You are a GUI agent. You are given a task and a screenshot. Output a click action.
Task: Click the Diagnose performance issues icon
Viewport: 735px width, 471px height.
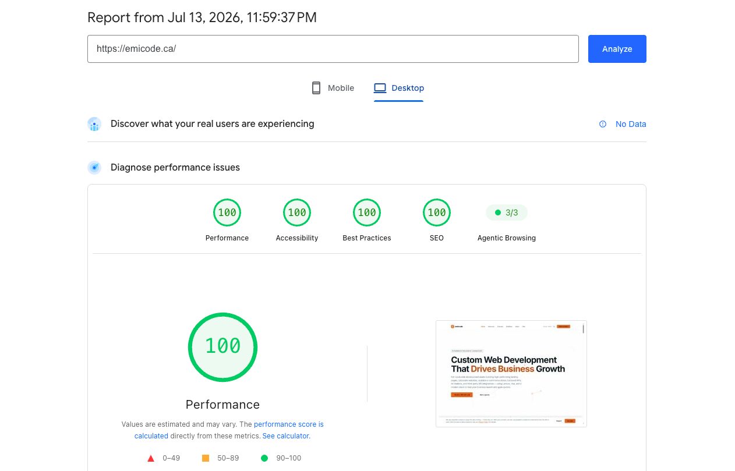tap(94, 168)
